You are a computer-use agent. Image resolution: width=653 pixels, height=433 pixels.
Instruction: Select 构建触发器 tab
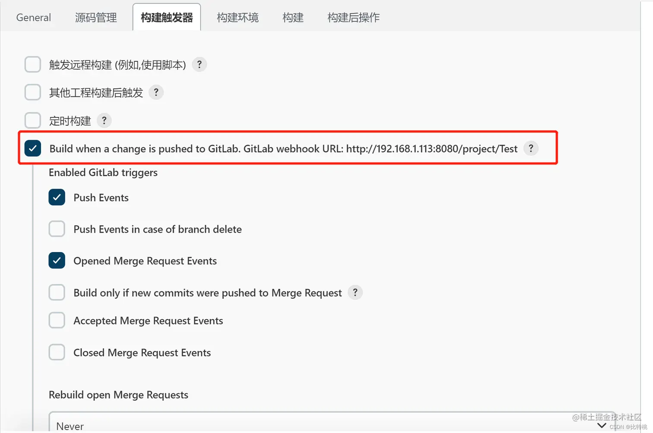pyautogui.click(x=167, y=18)
